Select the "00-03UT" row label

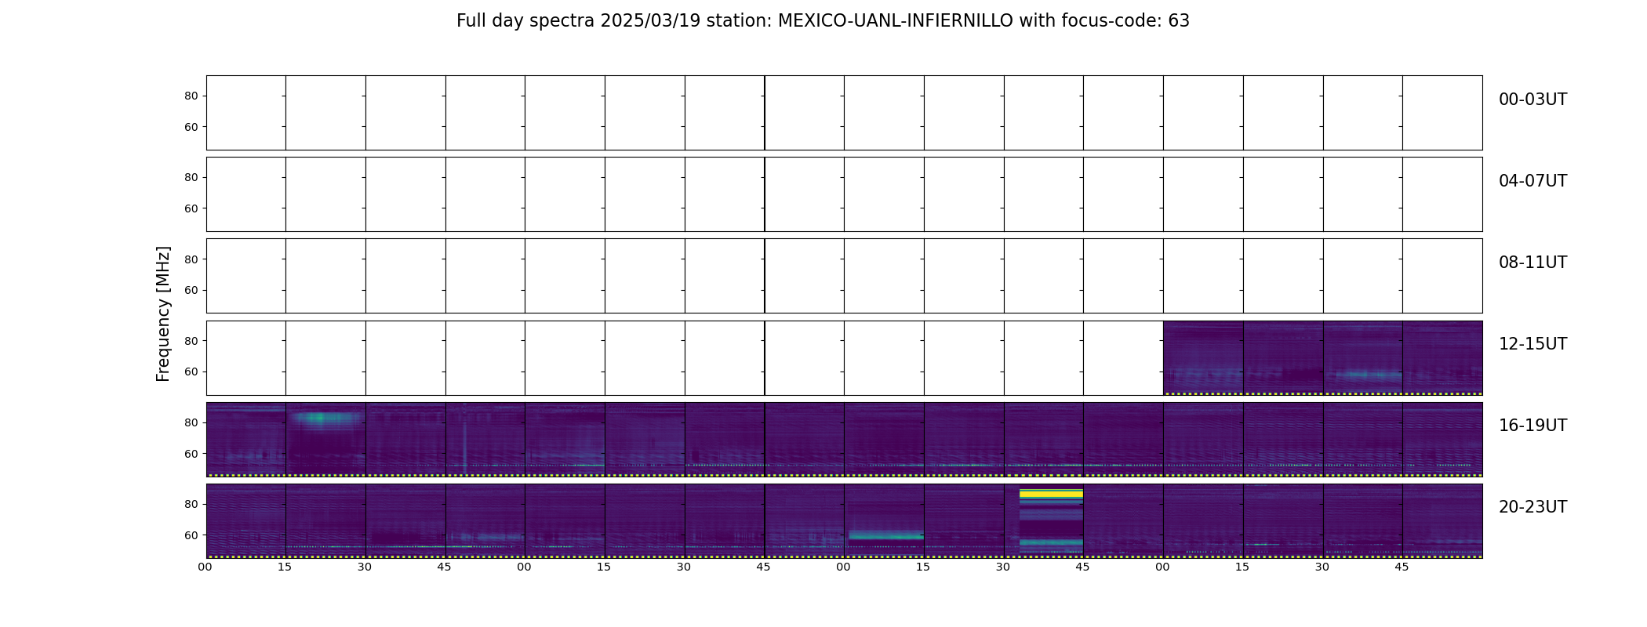coord(1532,100)
